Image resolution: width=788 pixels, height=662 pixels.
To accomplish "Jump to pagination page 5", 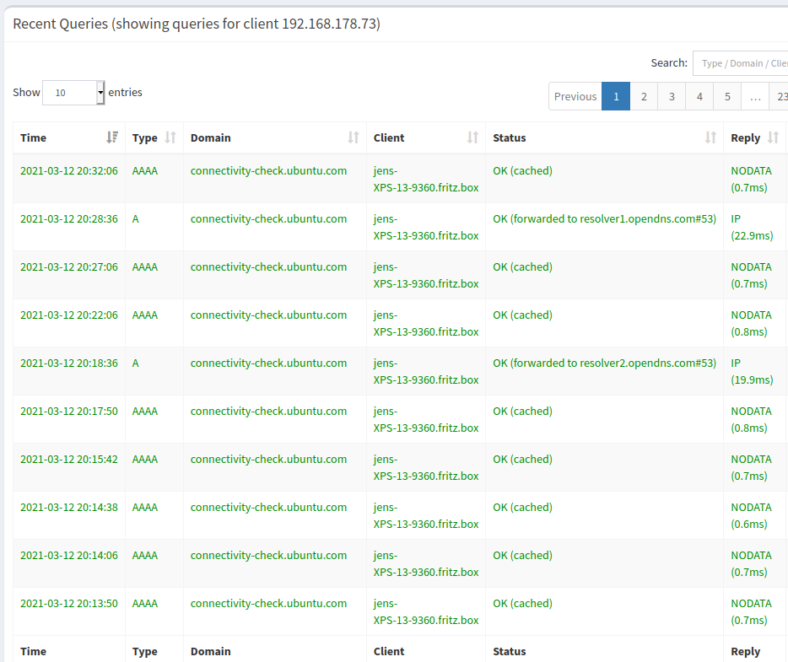I will 727,96.
